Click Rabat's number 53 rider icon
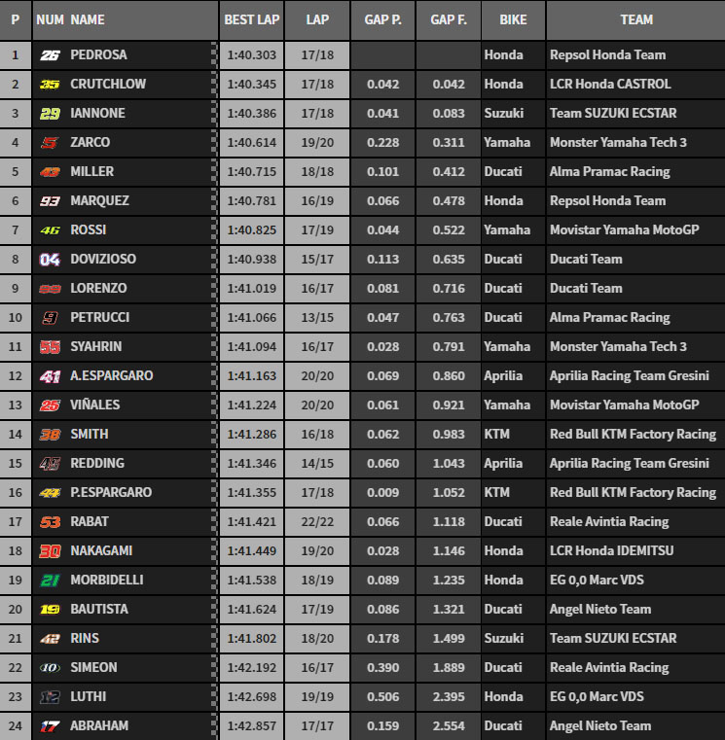 (50, 522)
